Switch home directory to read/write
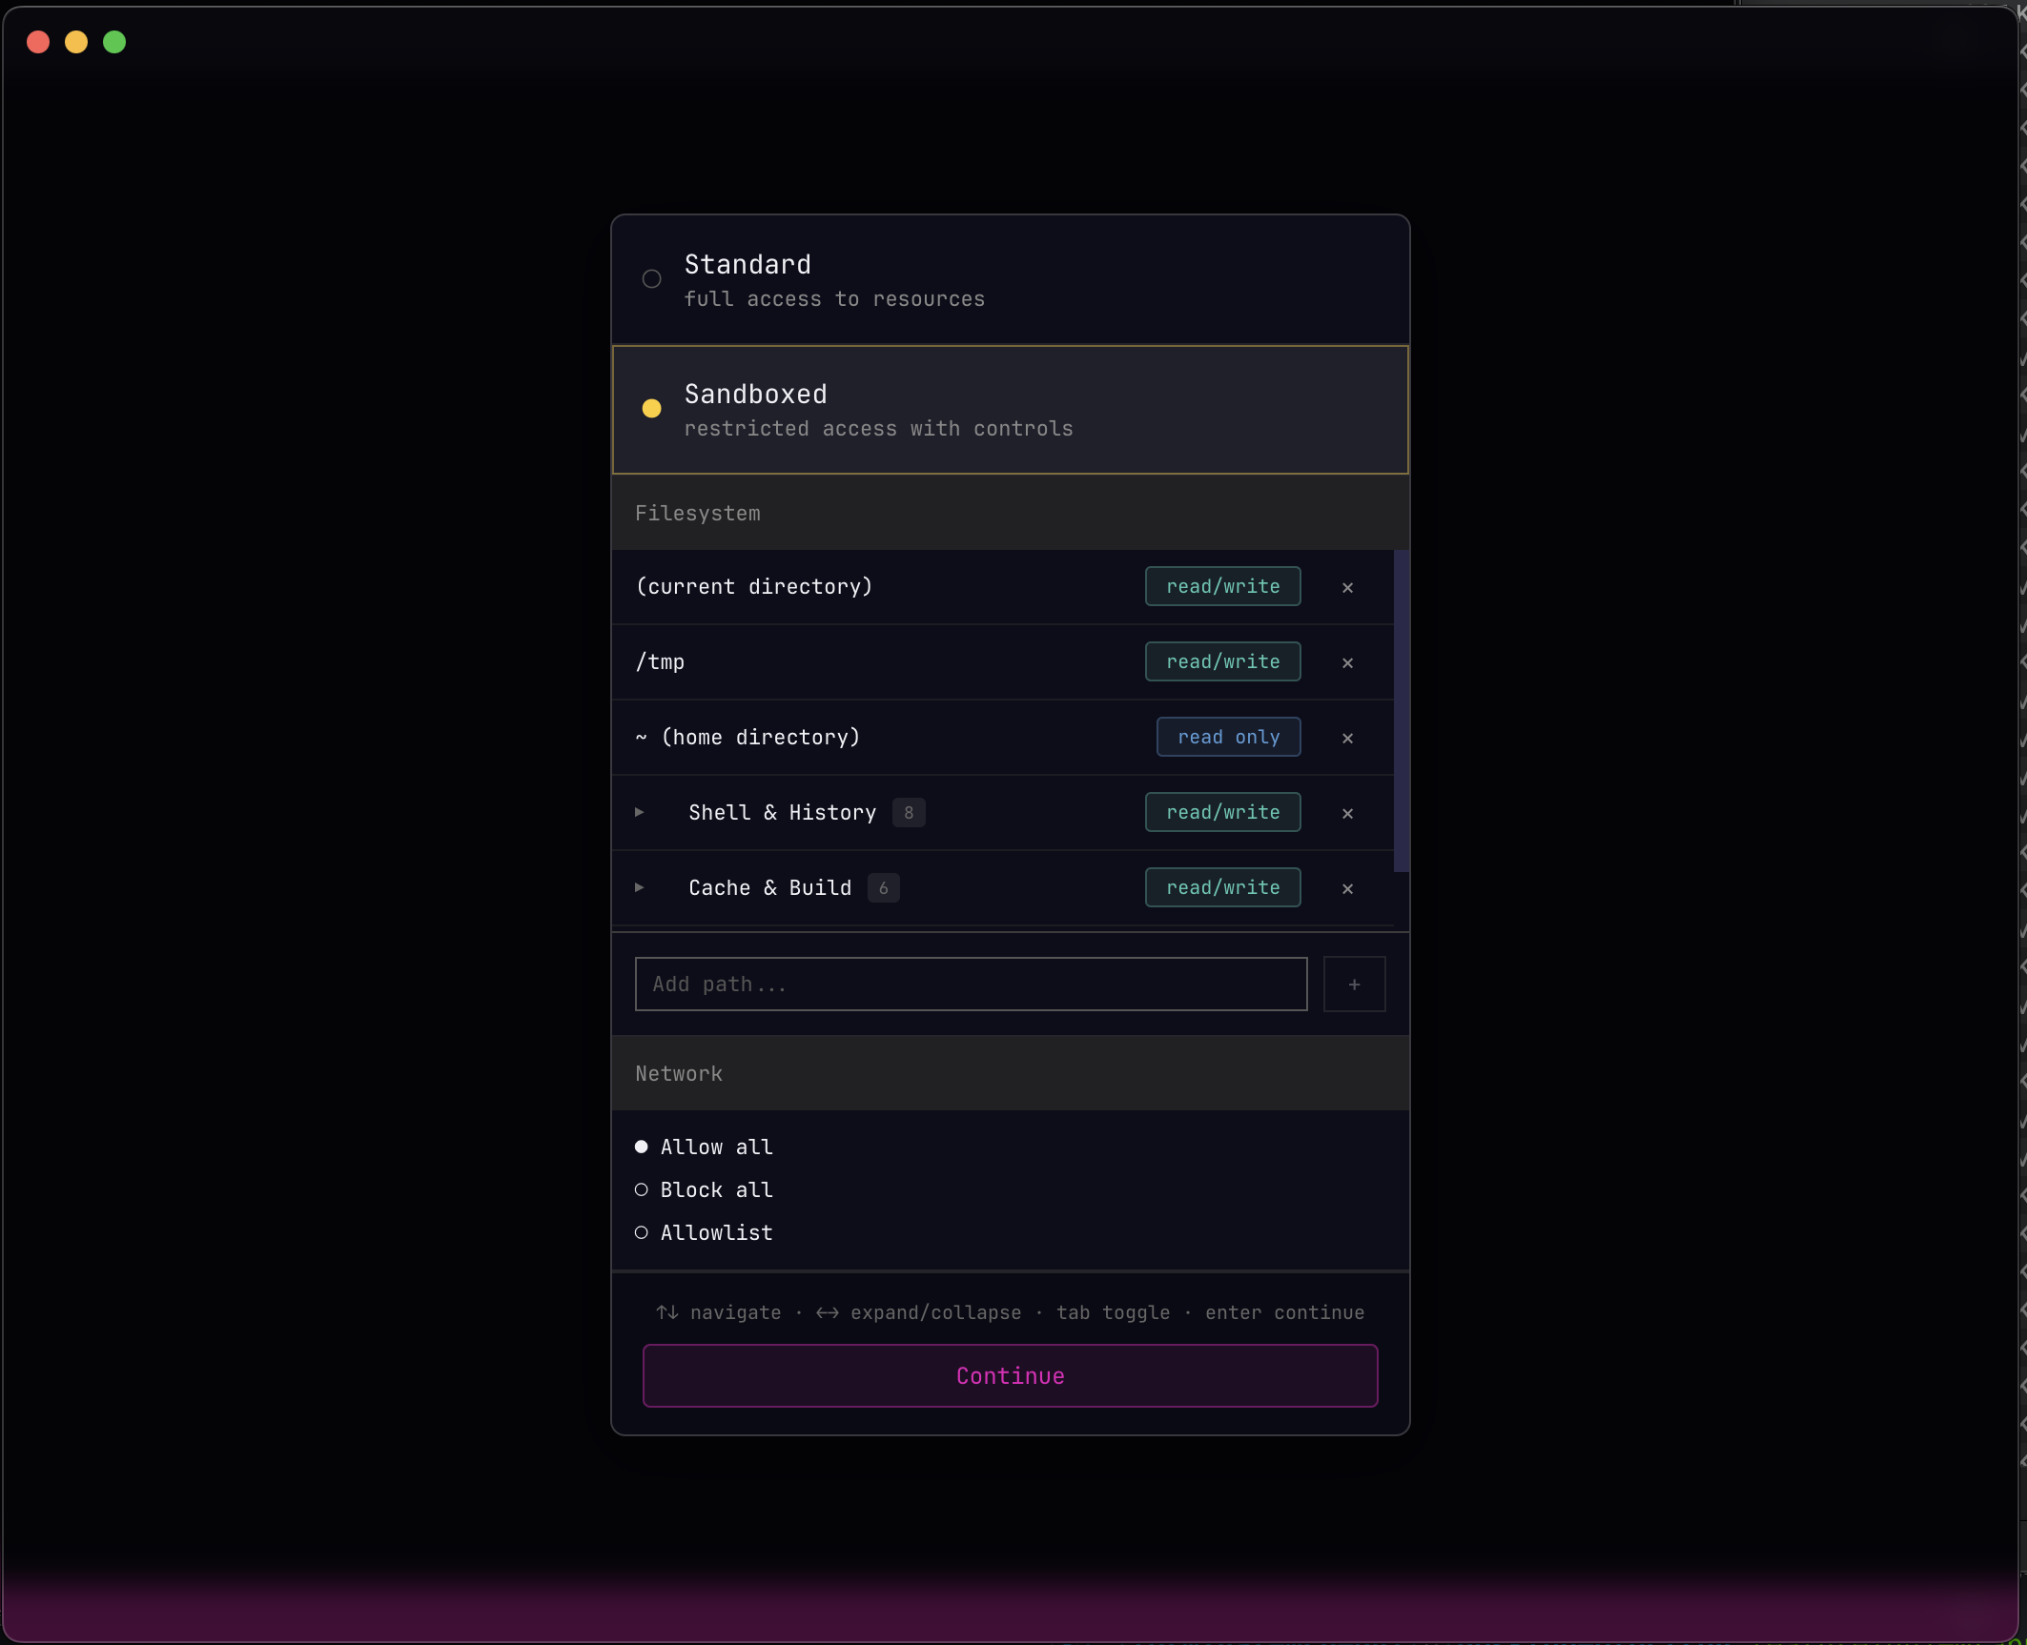This screenshot has width=2027, height=1645. [1228, 737]
